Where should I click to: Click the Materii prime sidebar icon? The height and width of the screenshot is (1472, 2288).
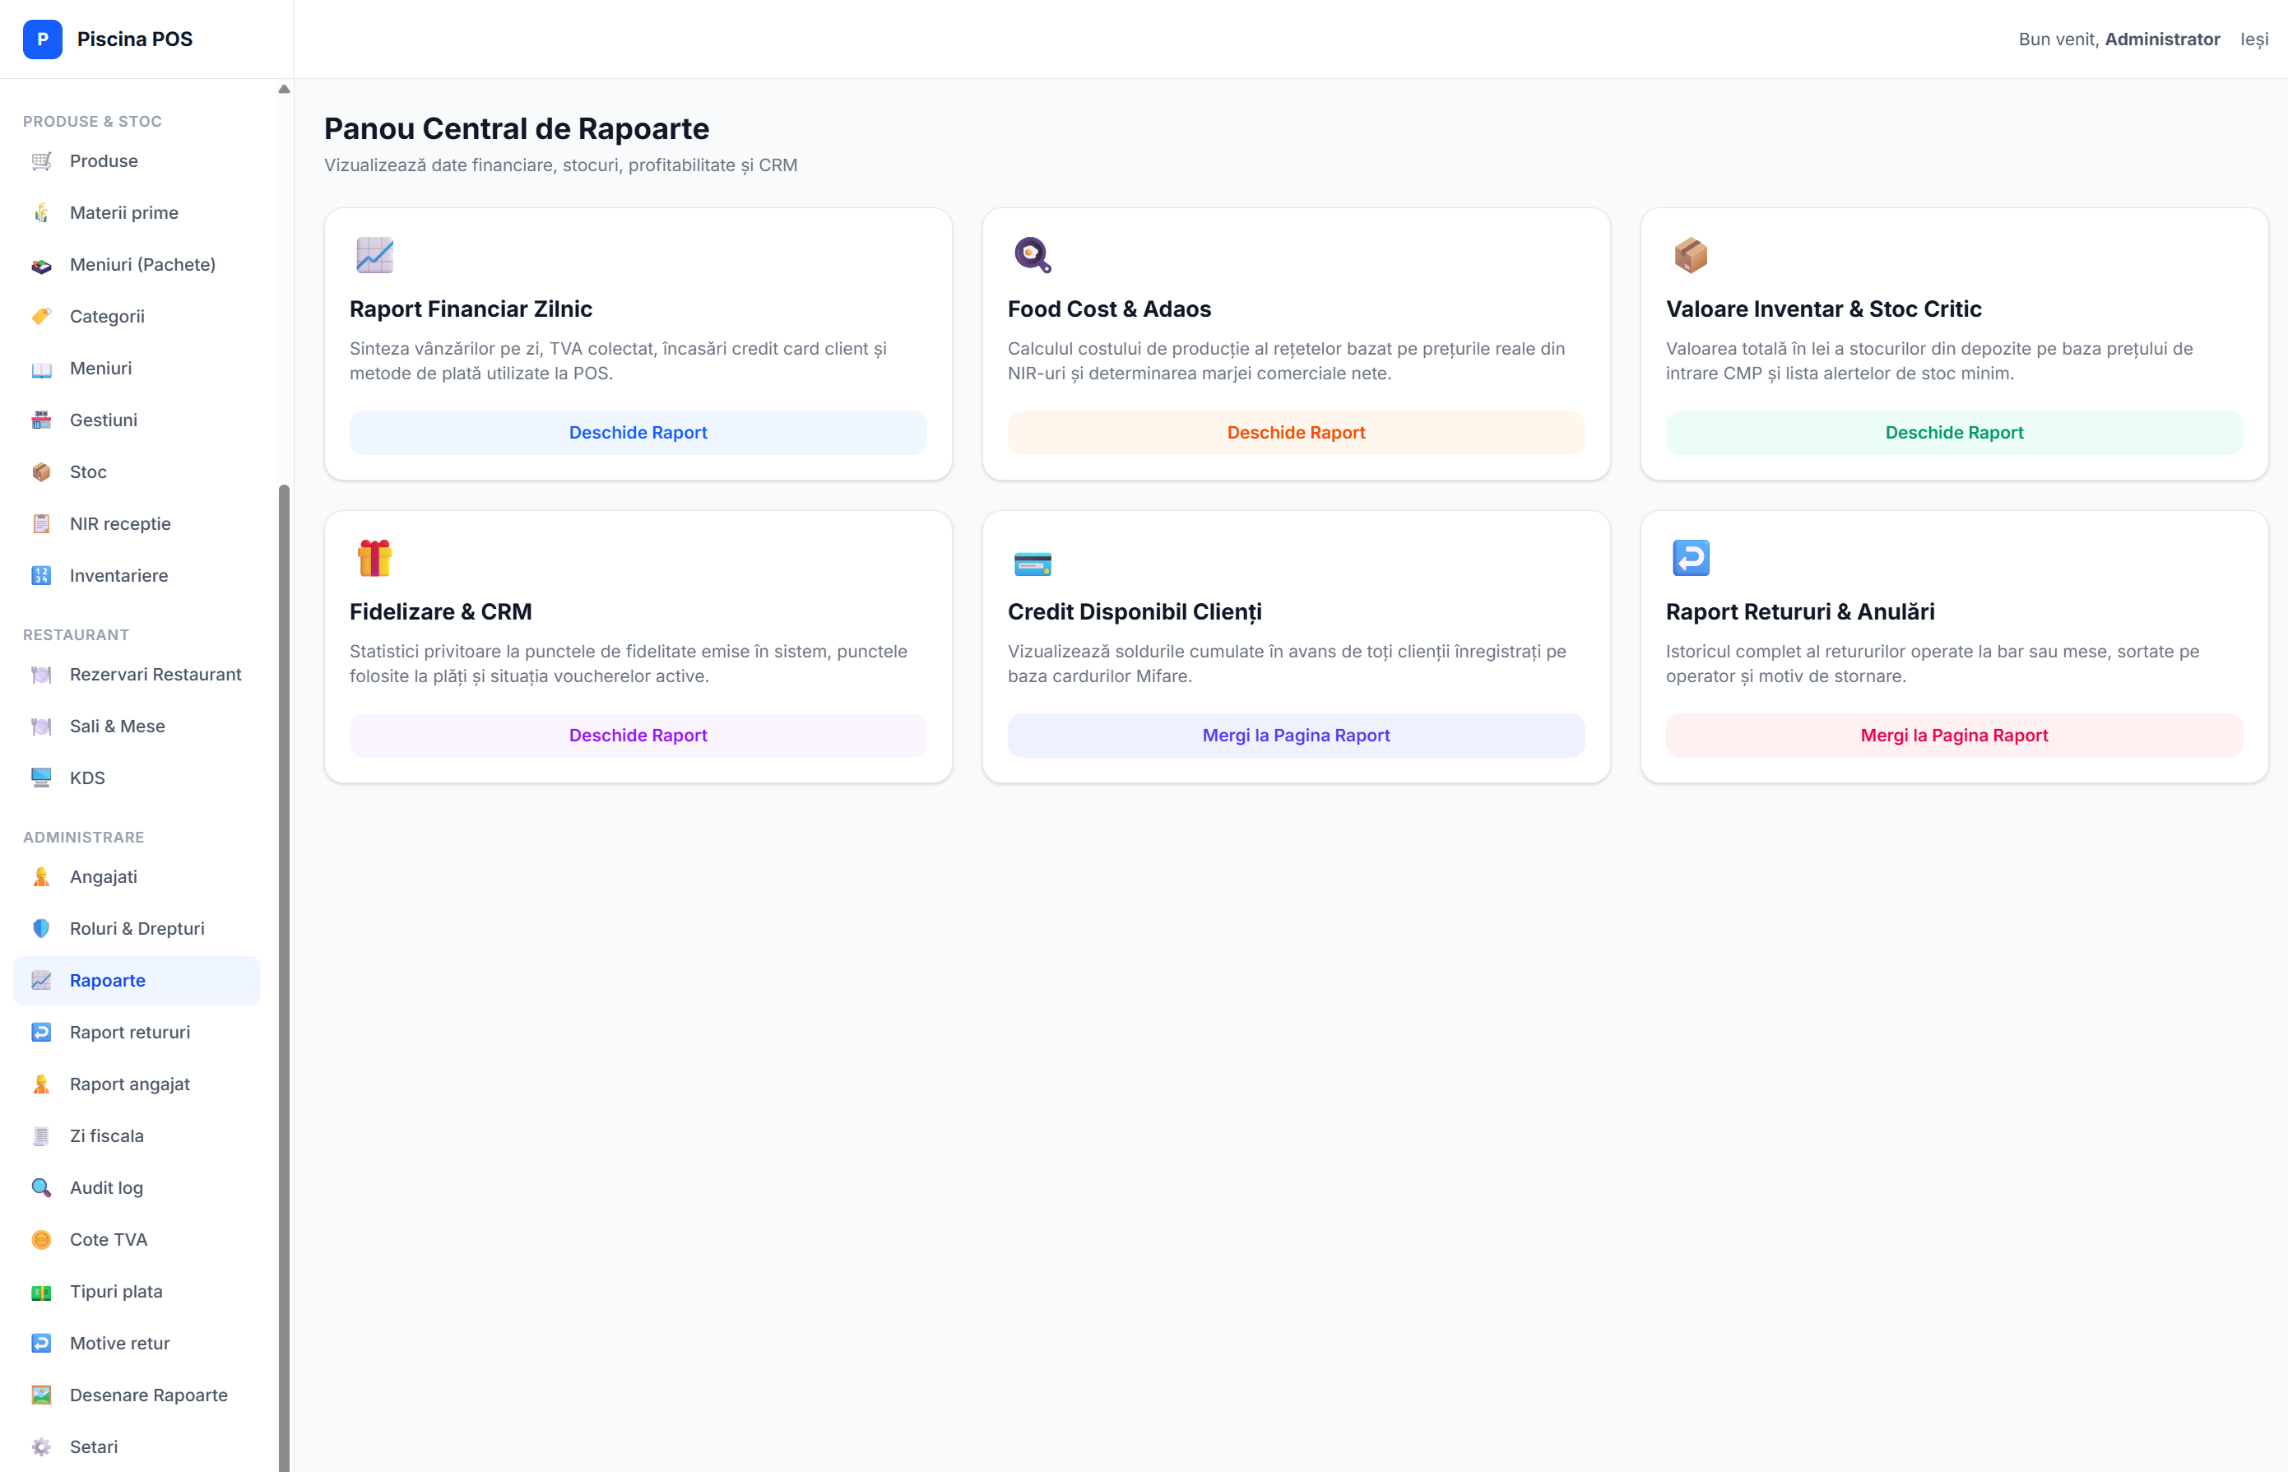41,212
